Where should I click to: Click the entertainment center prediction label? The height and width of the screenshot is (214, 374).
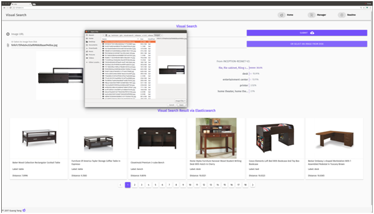[235, 80]
